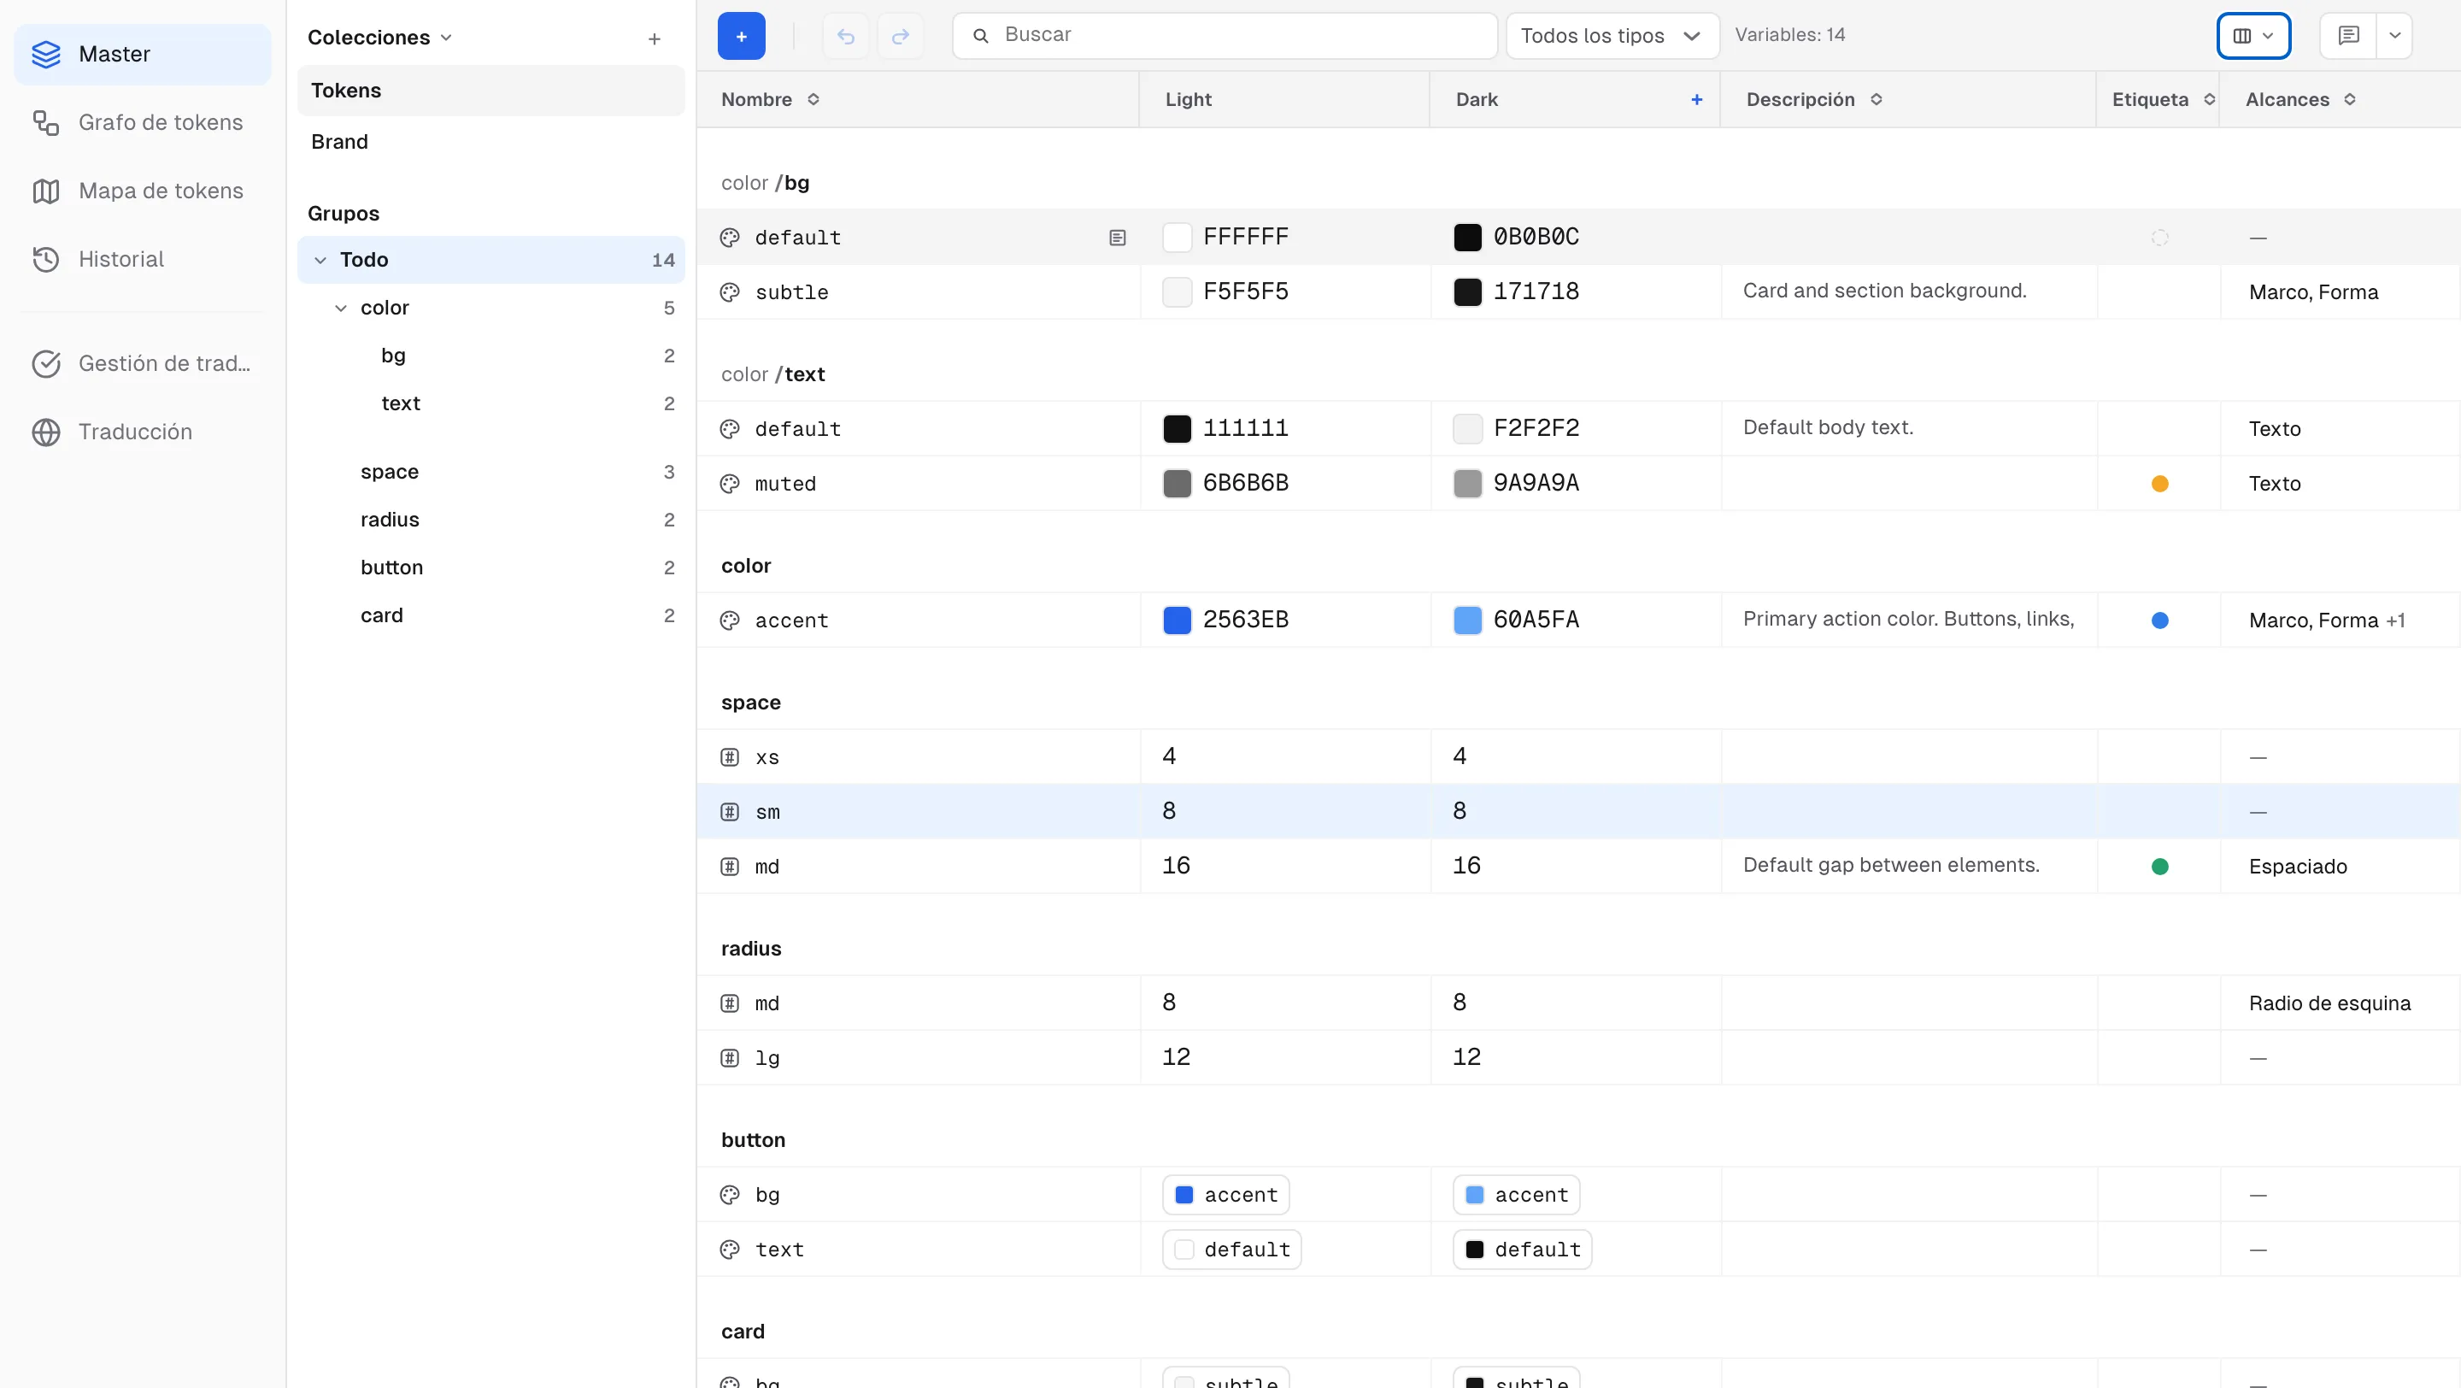Image resolution: width=2461 pixels, height=1388 pixels.
Task: Collapse the Todo group
Action: [x=320, y=260]
